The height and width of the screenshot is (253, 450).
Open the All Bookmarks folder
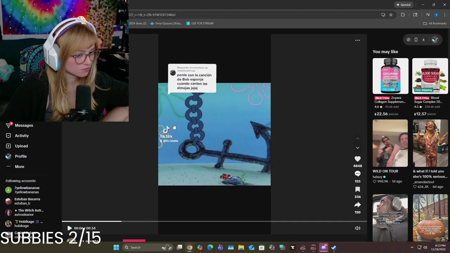(x=435, y=24)
